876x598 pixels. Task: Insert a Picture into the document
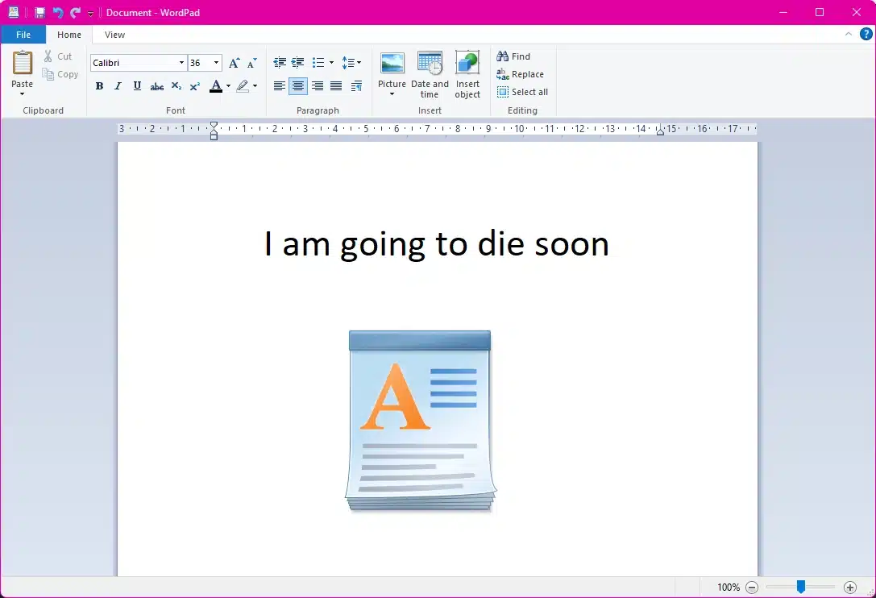[392, 64]
